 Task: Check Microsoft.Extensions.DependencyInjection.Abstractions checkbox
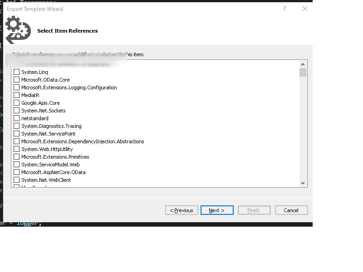coord(16,141)
